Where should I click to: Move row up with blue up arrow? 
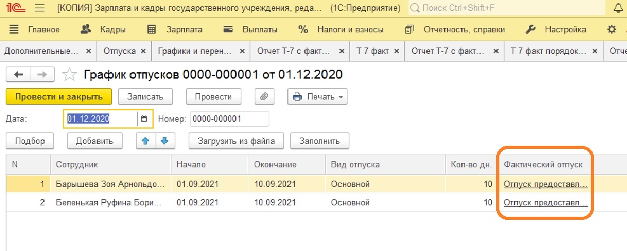[x=145, y=141]
